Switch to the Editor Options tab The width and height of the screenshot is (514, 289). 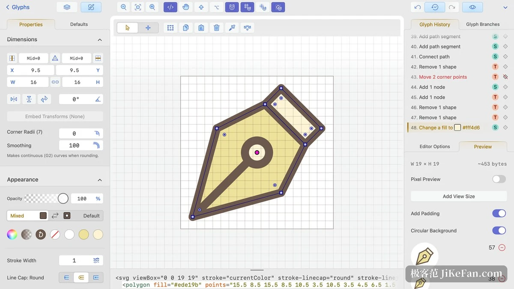pyautogui.click(x=435, y=146)
